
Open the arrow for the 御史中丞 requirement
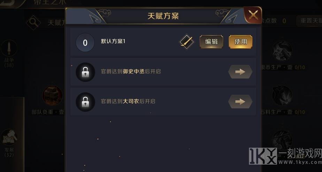240,72
